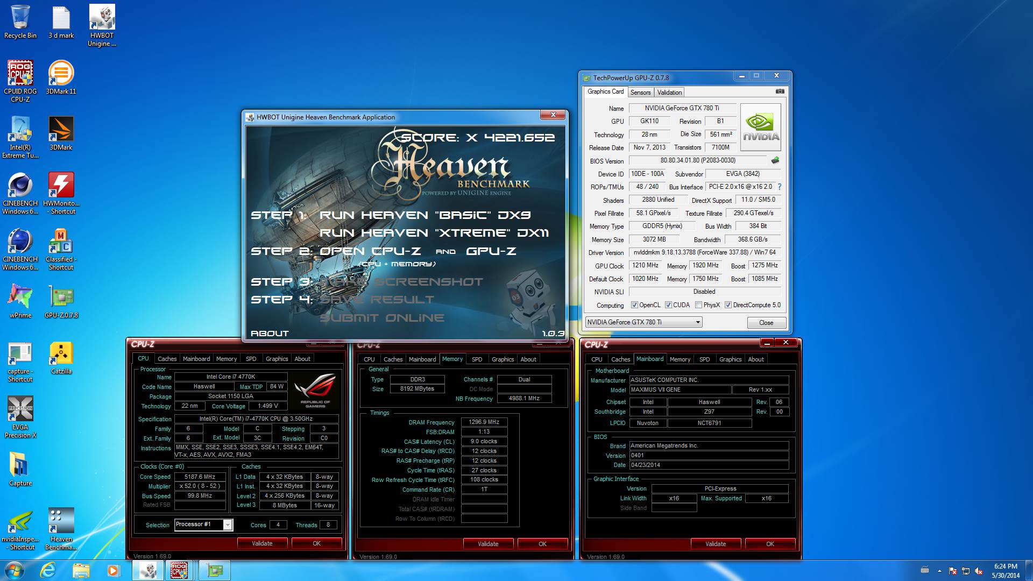
Task: Open the GPU selection dropdown in GPU-Z
Action: [x=643, y=322]
